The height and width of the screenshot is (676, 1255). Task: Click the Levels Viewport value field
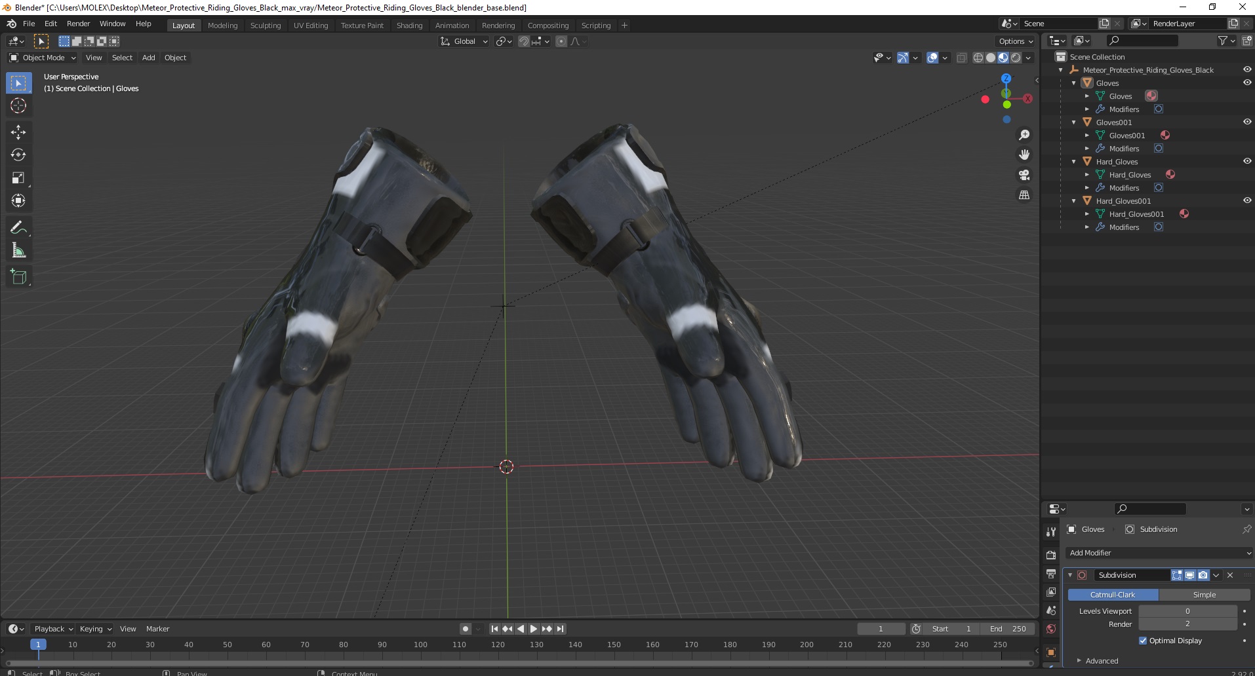click(1187, 611)
